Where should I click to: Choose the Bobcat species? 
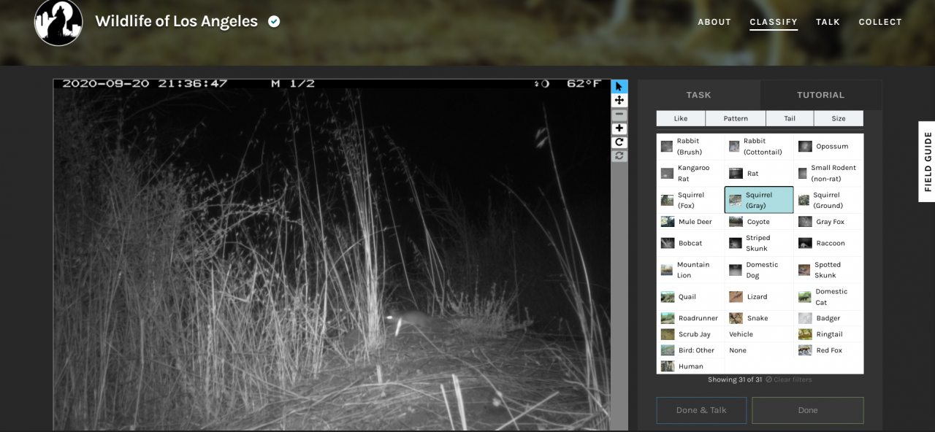point(690,243)
